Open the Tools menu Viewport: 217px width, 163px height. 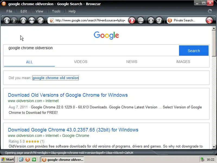click(56, 11)
